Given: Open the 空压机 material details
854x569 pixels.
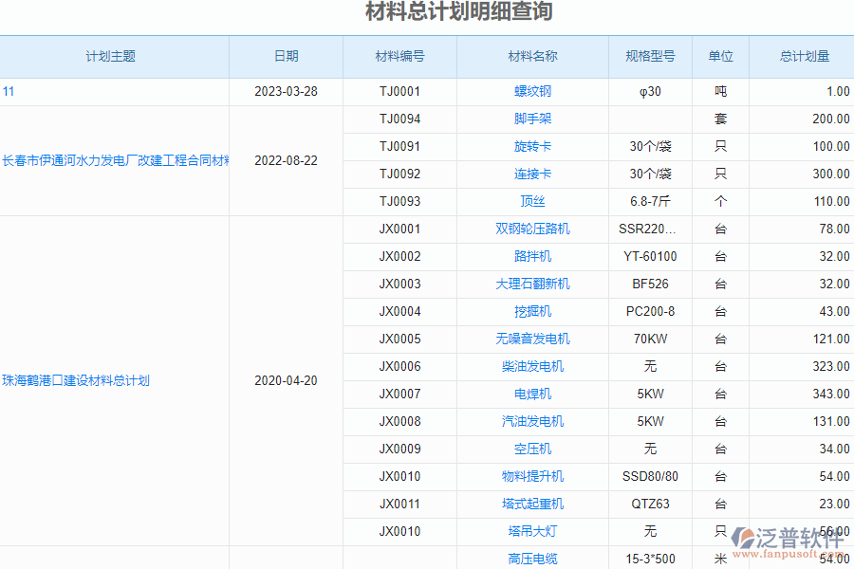Looking at the screenshot, I should point(533,449).
